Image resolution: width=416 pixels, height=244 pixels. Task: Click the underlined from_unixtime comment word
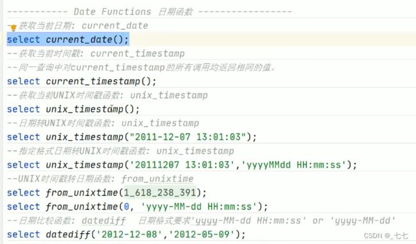157,179
